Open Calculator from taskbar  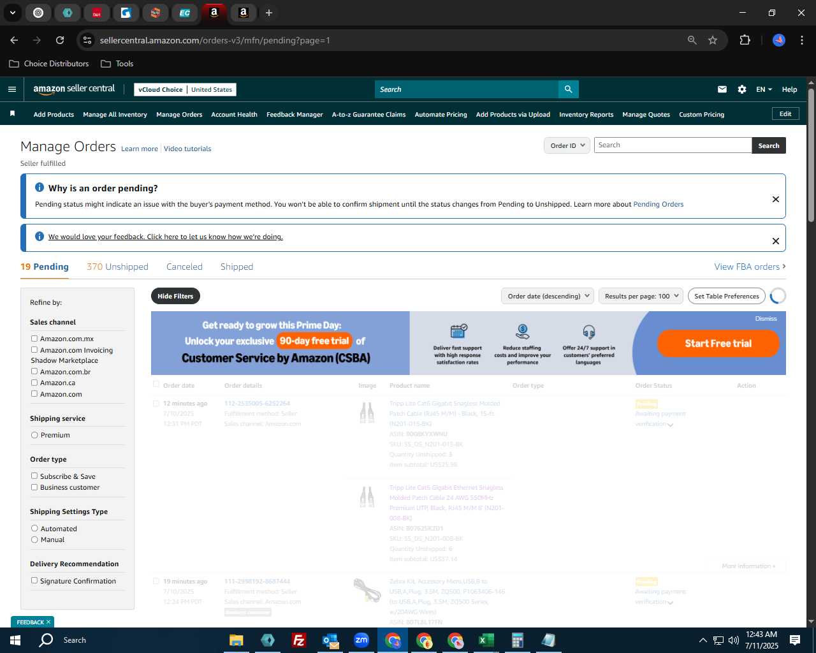517,640
